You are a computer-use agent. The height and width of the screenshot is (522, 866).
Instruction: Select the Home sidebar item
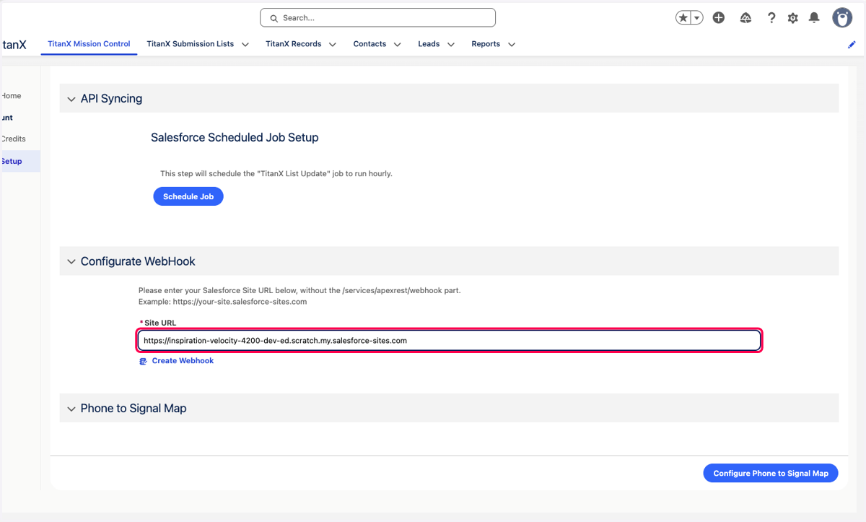(x=11, y=95)
